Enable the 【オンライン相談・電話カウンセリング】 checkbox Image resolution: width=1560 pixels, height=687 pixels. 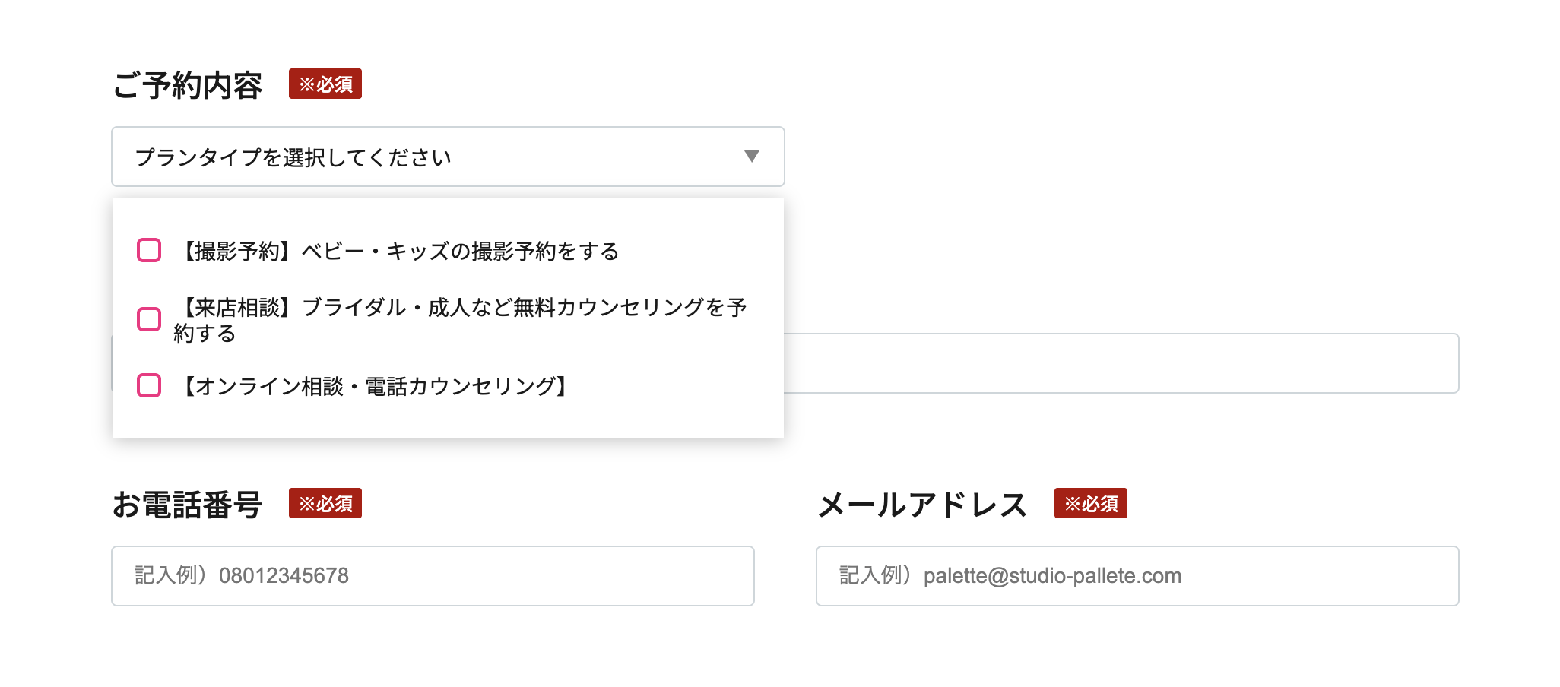click(149, 385)
